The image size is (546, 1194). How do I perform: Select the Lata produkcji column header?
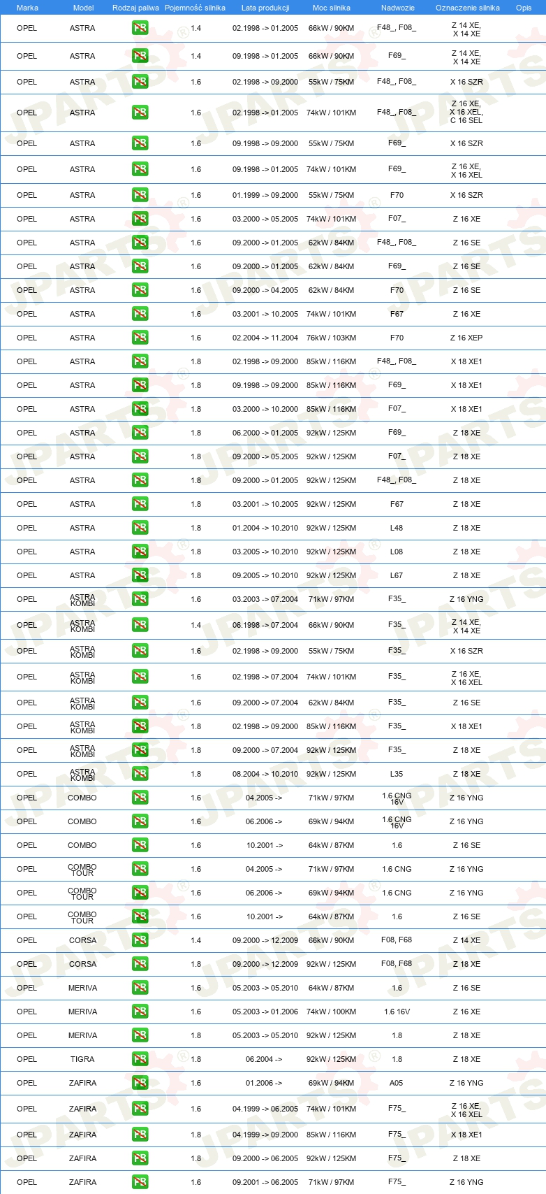265,8
